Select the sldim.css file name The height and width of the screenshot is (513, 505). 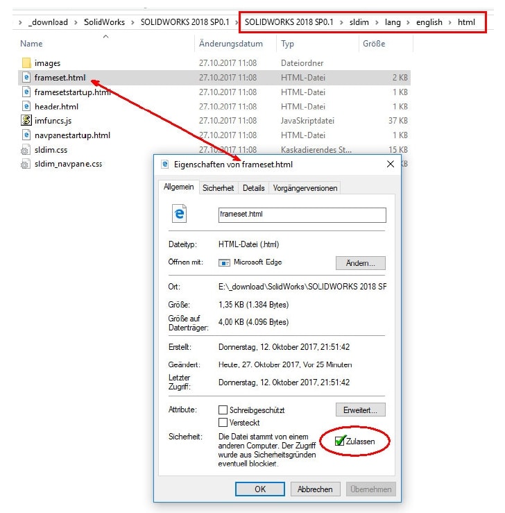51,150
